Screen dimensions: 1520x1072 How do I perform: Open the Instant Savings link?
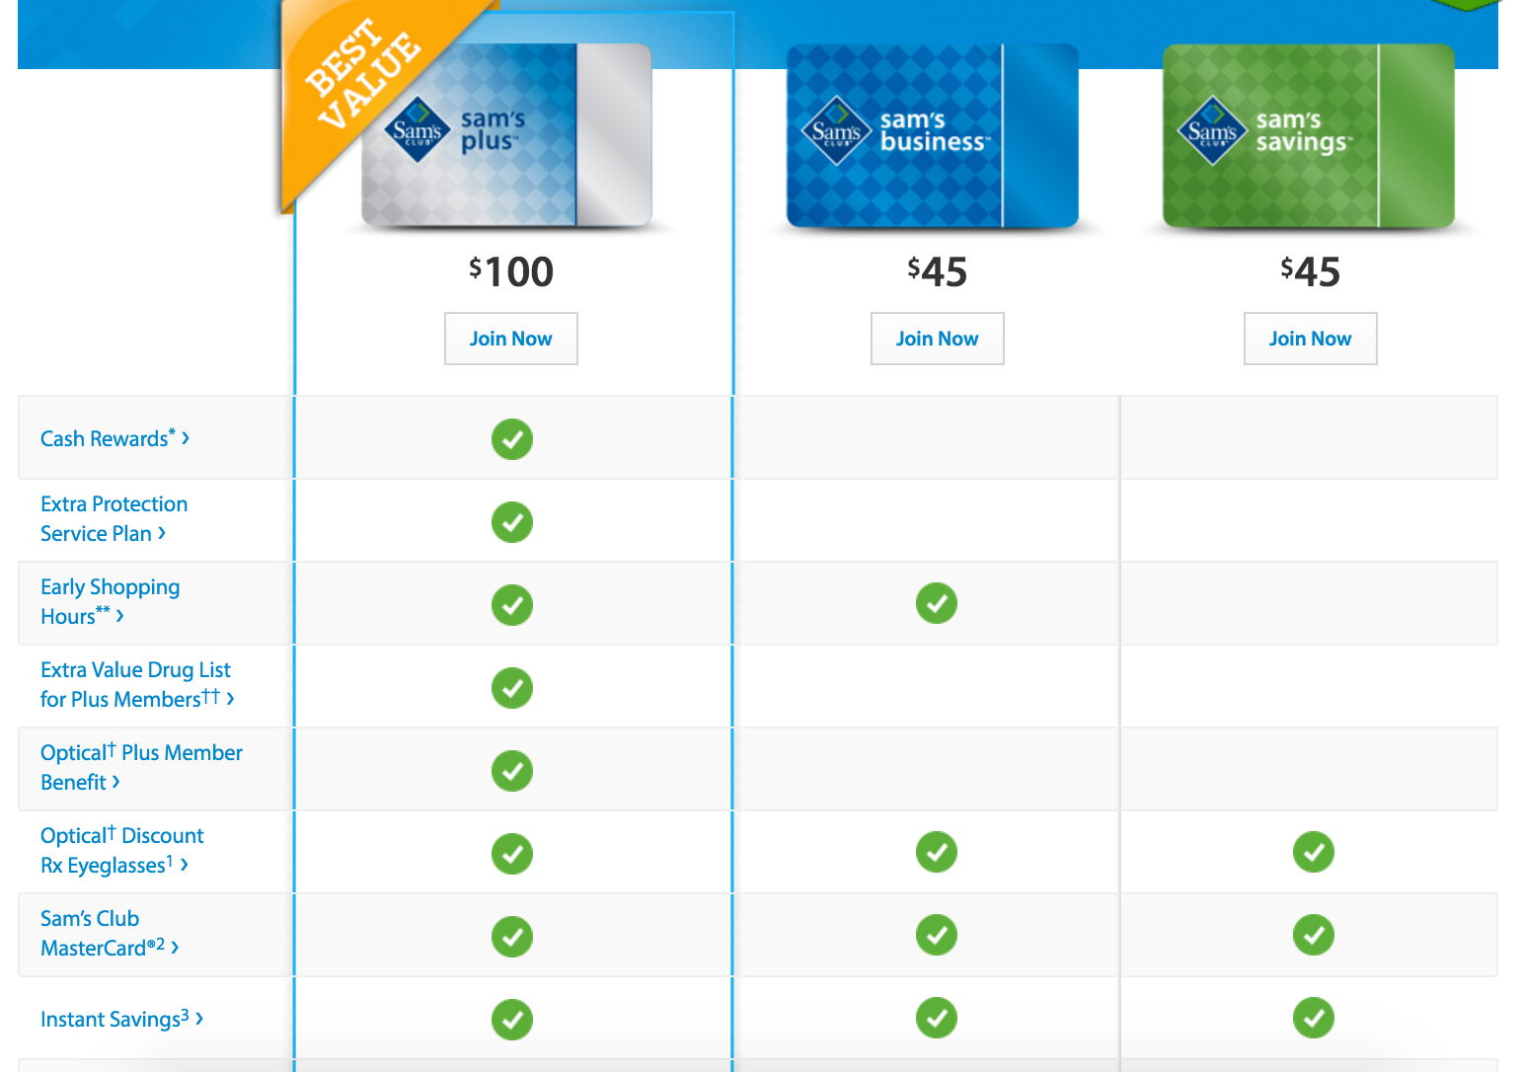tap(122, 1019)
